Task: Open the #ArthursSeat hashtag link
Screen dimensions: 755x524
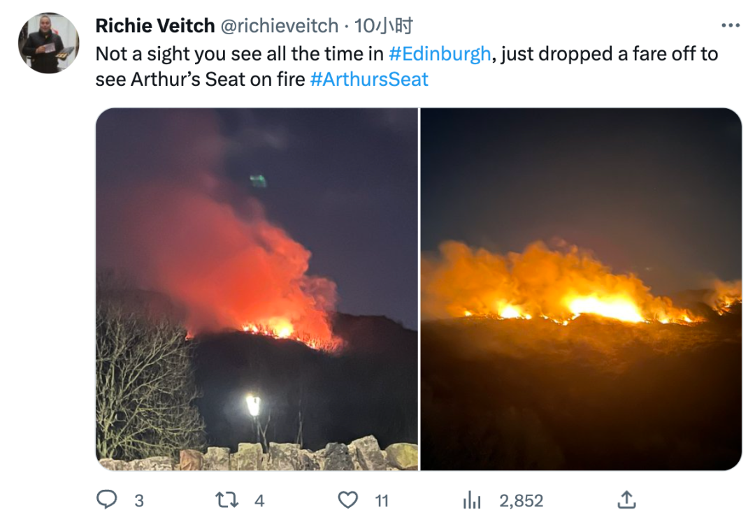Action: click(x=369, y=80)
